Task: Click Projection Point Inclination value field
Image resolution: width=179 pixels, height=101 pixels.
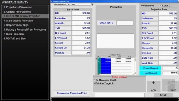Action: click(168, 19)
